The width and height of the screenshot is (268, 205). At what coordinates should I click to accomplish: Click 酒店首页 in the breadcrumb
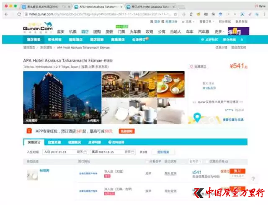29,47
